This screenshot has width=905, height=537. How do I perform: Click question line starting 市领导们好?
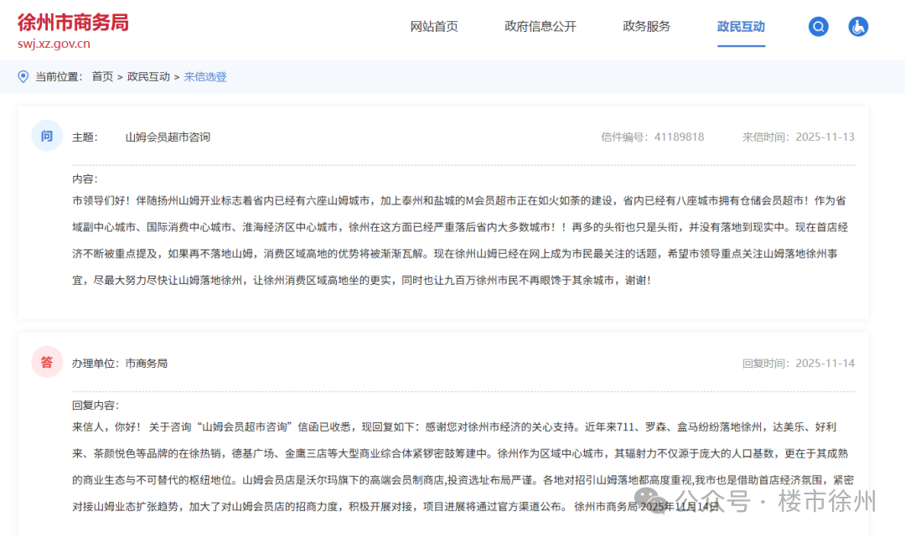459,201
